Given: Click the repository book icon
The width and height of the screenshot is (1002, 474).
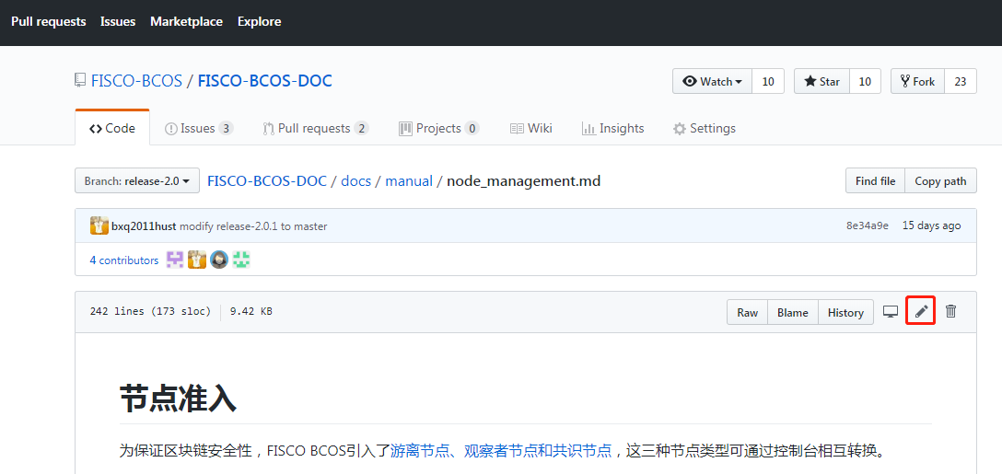Looking at the screenshot, I should tap(80, 81).
